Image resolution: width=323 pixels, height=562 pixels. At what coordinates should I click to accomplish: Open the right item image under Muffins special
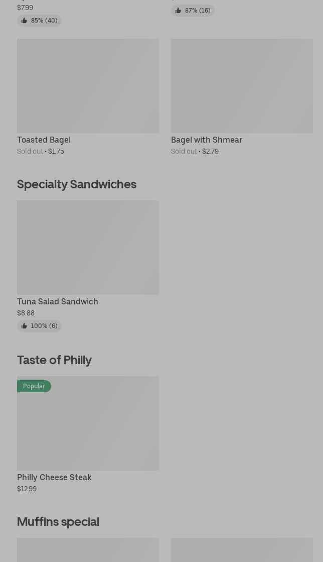pos(242,550)
